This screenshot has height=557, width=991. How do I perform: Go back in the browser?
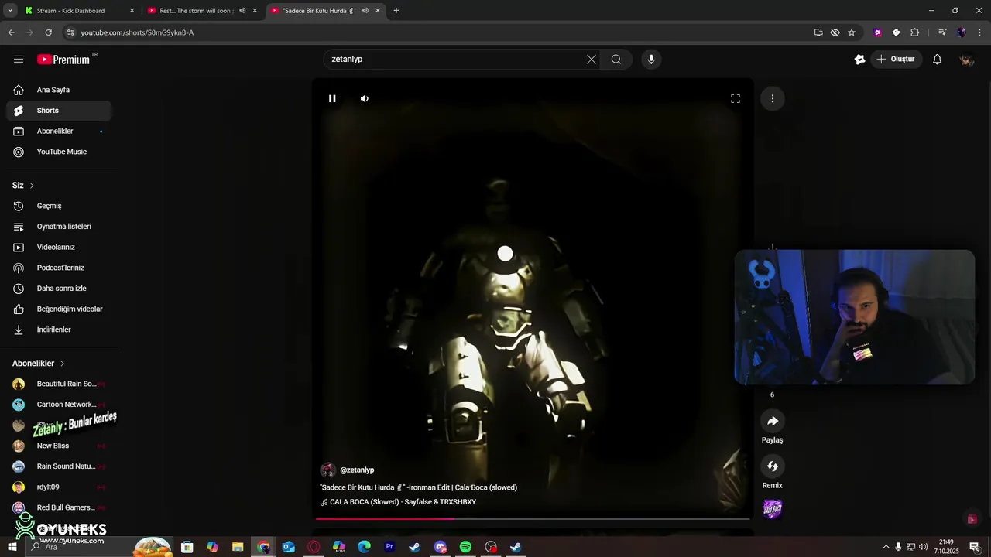pos(11,32)
